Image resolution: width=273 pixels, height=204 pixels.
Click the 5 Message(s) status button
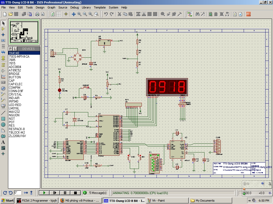click(x=95, y=193)
